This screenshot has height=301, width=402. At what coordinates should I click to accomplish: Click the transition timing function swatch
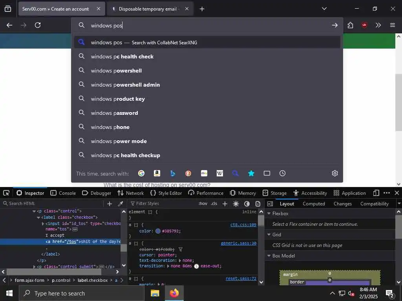196,266
